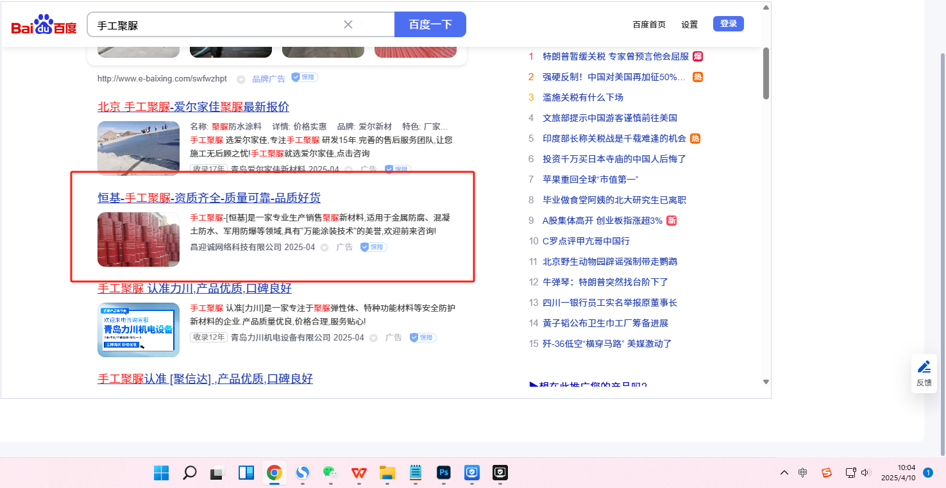This screenshot has height=488, width=946.
Task: Open the 反馈 feedback pencil icon
Action: coord(924,367)
